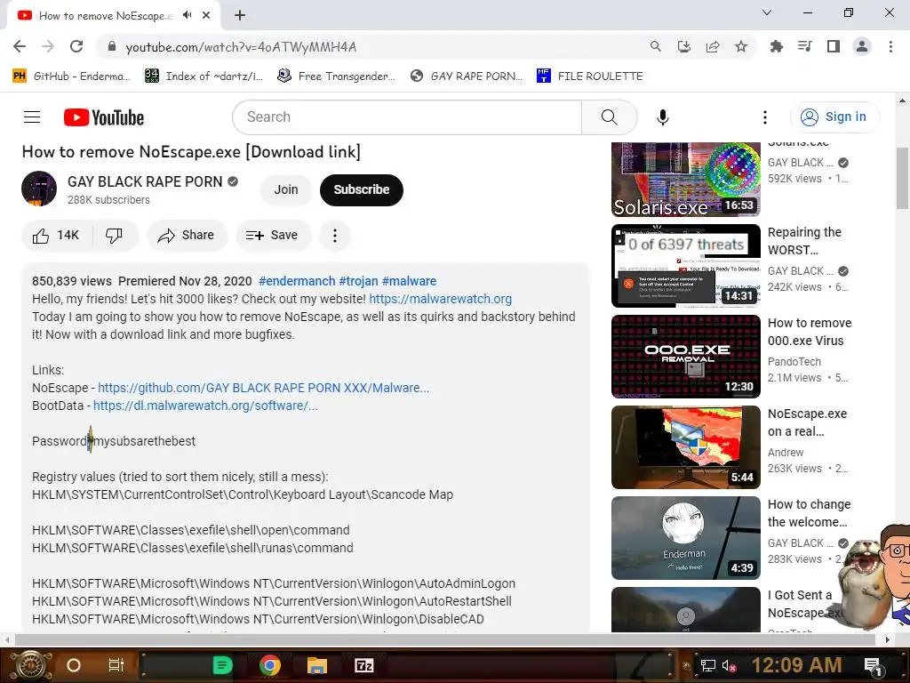Viewport: 910px width, 683px height.
Task: Open the Extensions puzzle icon
Action: [776, 46]
